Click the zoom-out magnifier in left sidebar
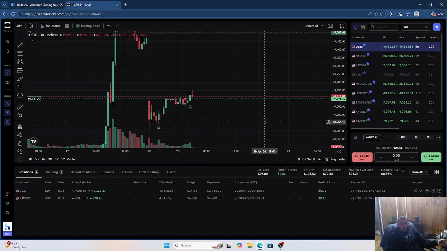Screen dimensions: 447x251 7,51
